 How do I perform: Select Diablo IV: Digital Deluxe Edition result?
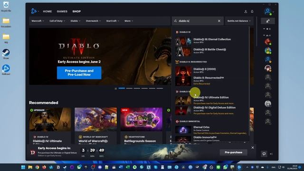tap(210, 110)
